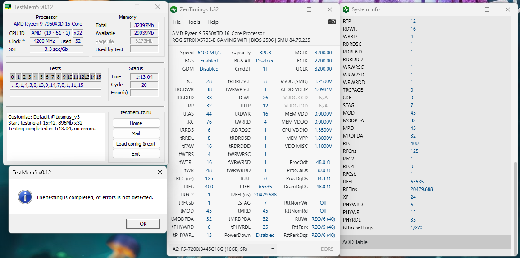Maximize the ZenTimings window
This screenshot has height=258, width=520.
pos(309,9)
